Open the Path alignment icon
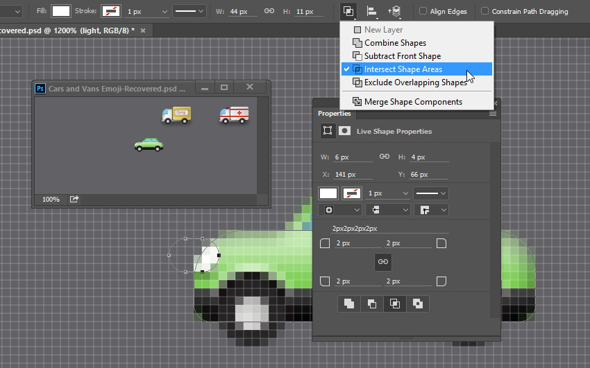 click(372, 12)
